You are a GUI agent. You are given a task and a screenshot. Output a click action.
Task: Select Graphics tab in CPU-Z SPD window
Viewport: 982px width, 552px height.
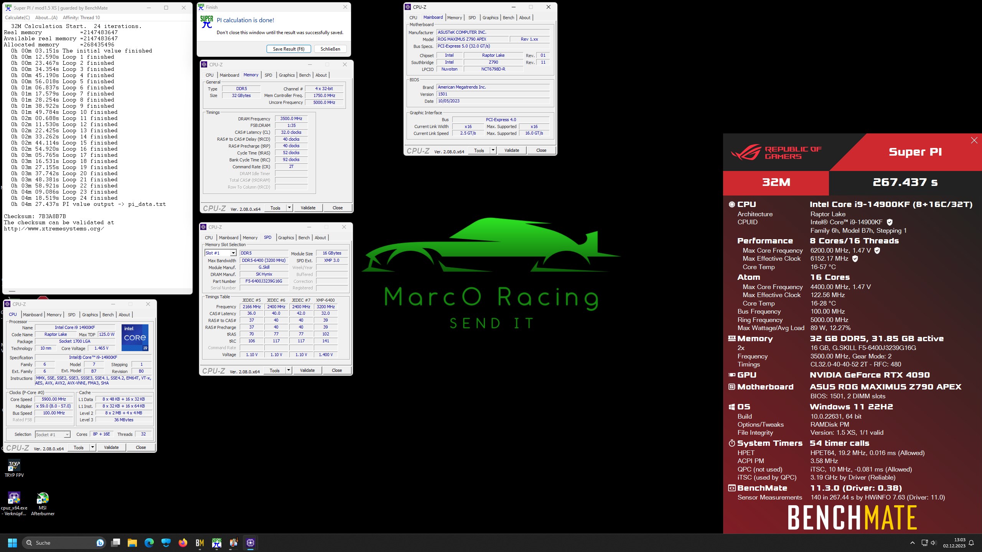pyautogui.click(x=286, y=238)
